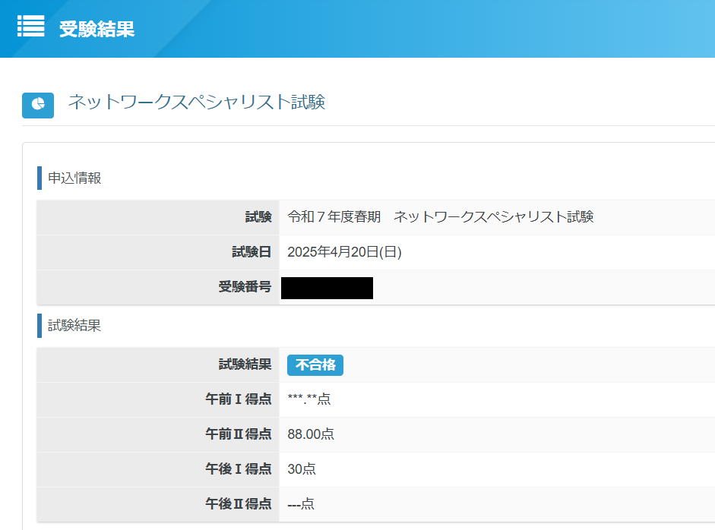Select the ネットワークスペシャリスト試験 page heading
Image resolution: width=715 pixels, height=530 pixels.
click(x=197, y=103)
